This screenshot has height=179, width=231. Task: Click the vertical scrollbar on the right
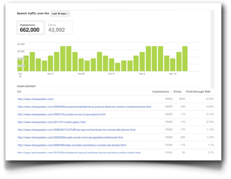(x=213, y=50)
